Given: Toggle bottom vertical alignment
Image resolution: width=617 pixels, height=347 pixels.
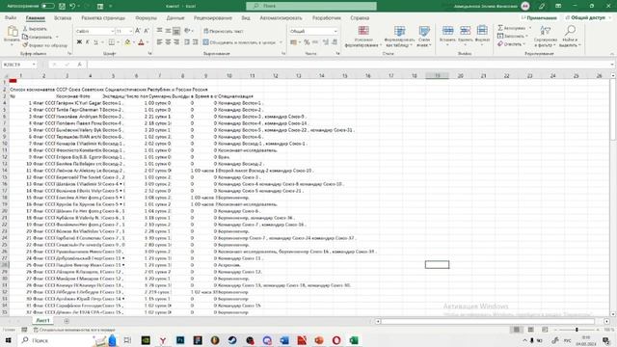Looking at the screenshot, I should tap(176, 31).
